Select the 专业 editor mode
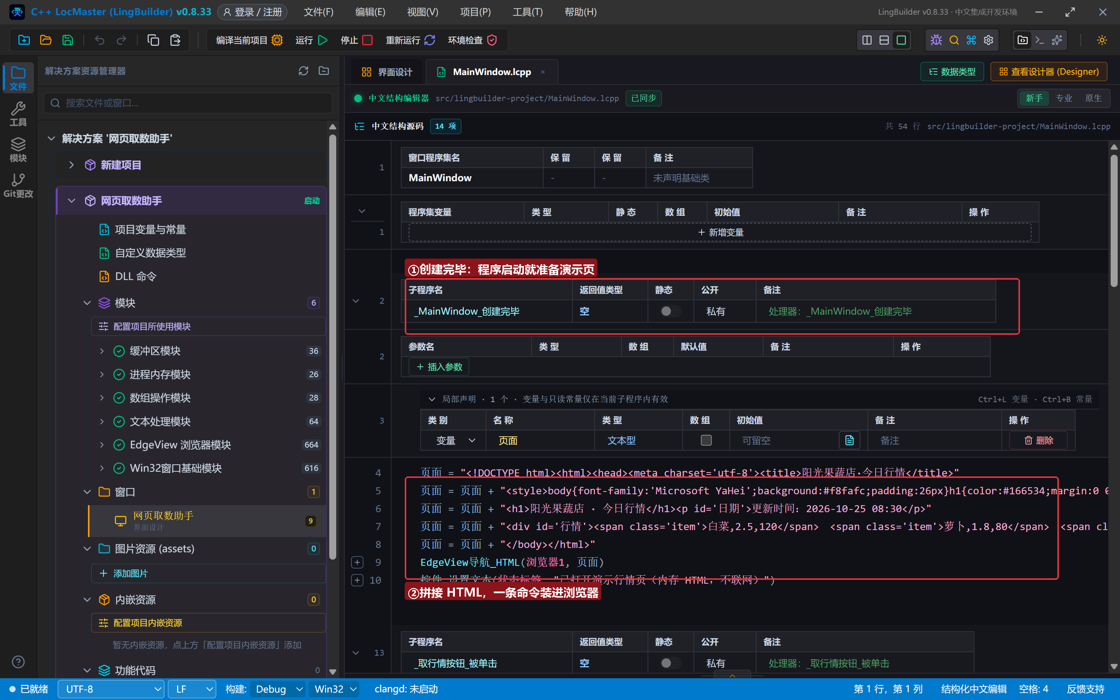Image resolution: width=1120 pixels, height=700 pixels. [x=1064, y=98]
